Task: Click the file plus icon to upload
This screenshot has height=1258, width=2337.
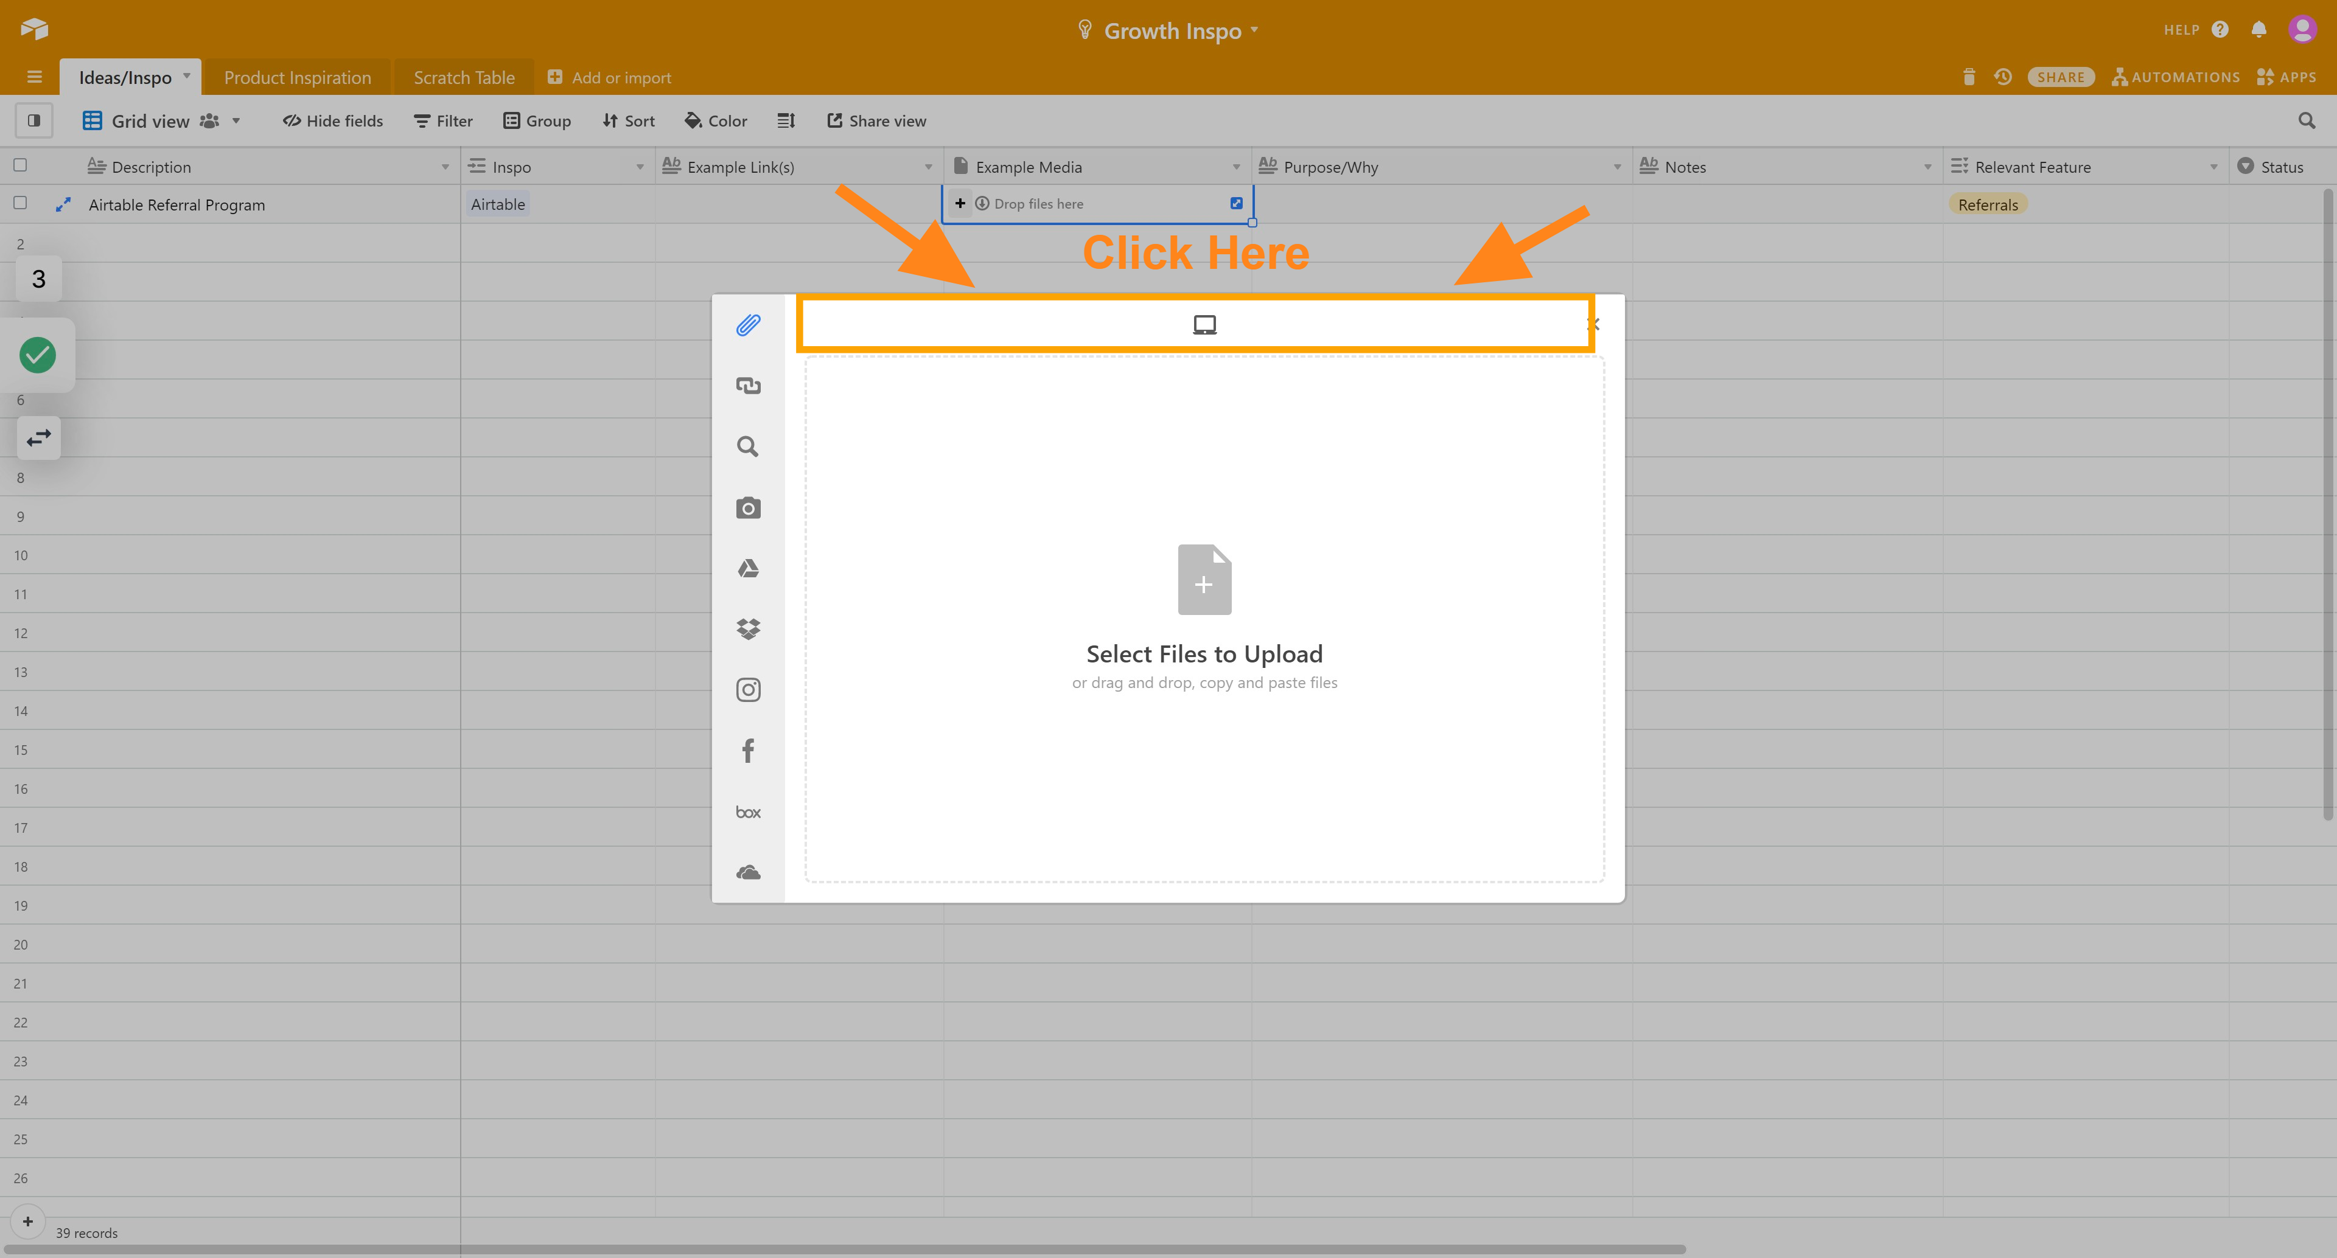Action: (x=1204, y=579)
